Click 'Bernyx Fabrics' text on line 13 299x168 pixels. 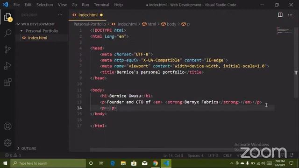(201, 102)
